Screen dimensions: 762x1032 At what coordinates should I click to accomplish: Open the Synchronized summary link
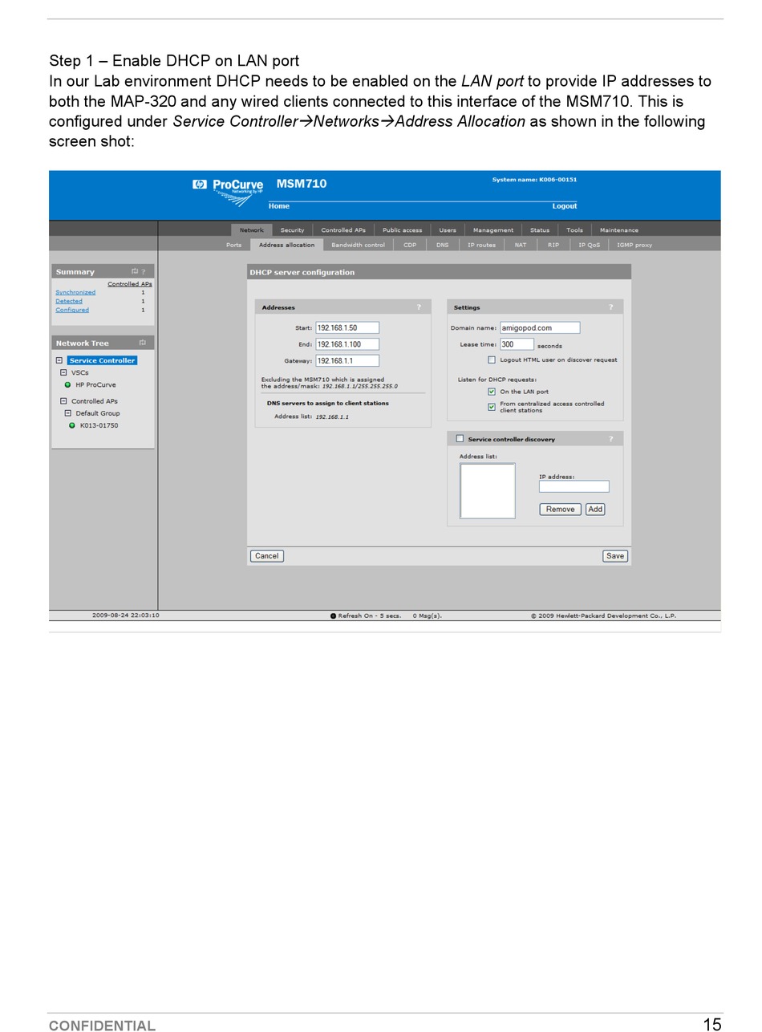click(75, 292)
